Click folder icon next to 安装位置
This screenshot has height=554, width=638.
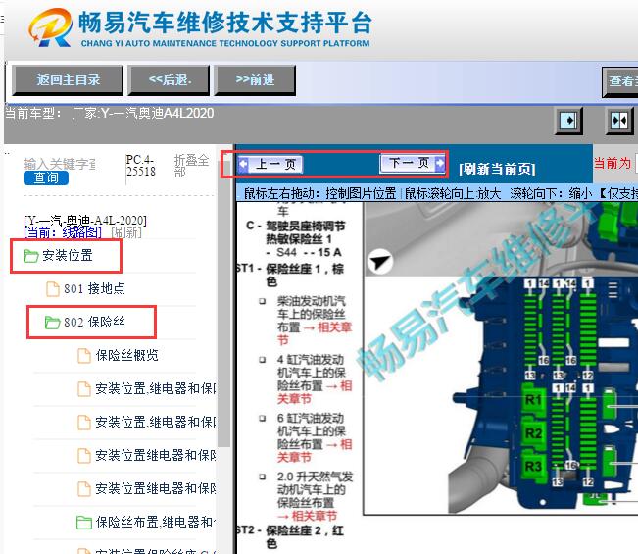click(31, 256)
